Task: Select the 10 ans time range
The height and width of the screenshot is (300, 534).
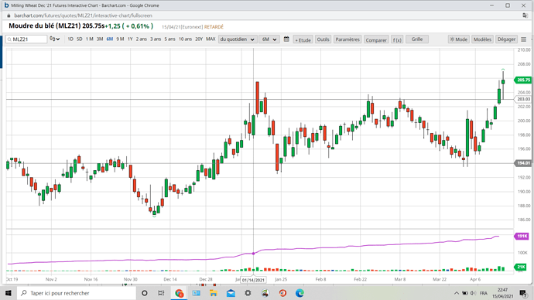Action: pos(185,39)
